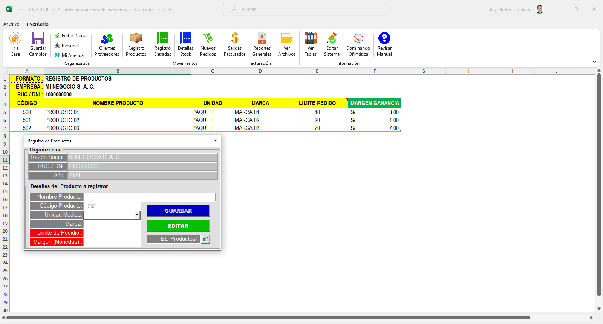Click the Ver Tablas binders icon
The image size is (603, 324).
pos(311,38)
